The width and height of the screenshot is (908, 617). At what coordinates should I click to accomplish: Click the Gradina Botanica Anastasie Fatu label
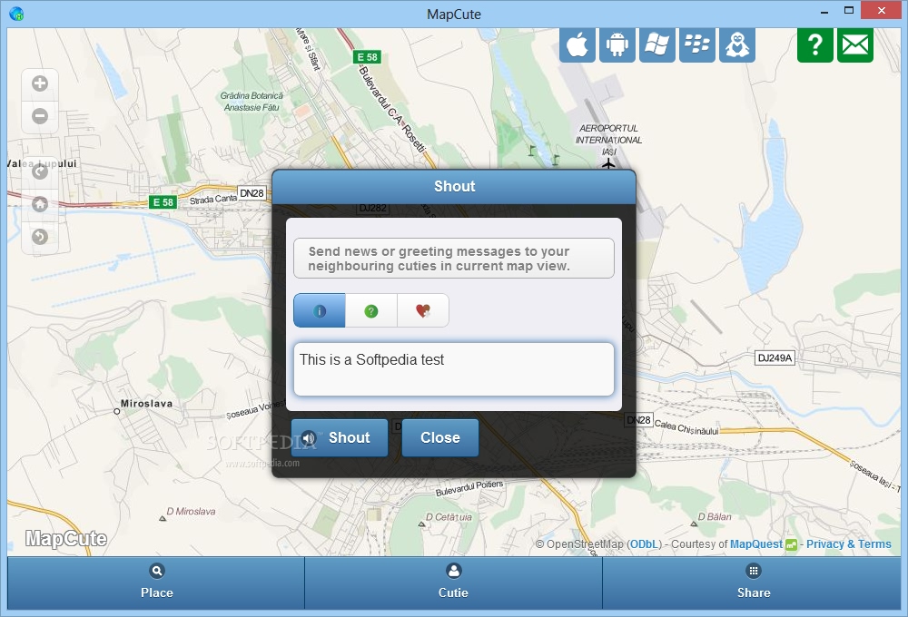coord(252,102)
